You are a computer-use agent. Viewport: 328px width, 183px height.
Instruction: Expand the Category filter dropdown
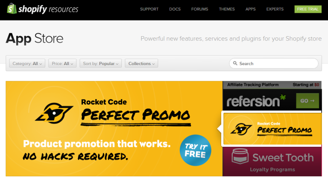coord(28,63)
